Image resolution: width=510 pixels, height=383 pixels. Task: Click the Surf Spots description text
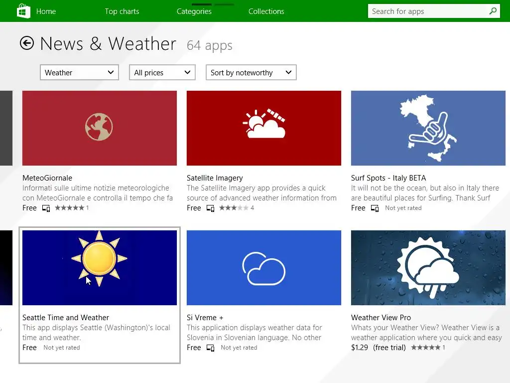(425, 193)
